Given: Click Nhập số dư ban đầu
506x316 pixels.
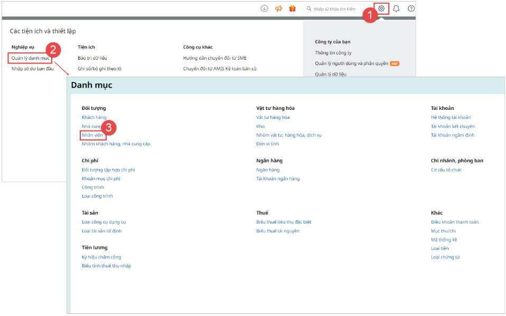Looking at the screenshot, I should pyautogui.click(x=33, y=69).
